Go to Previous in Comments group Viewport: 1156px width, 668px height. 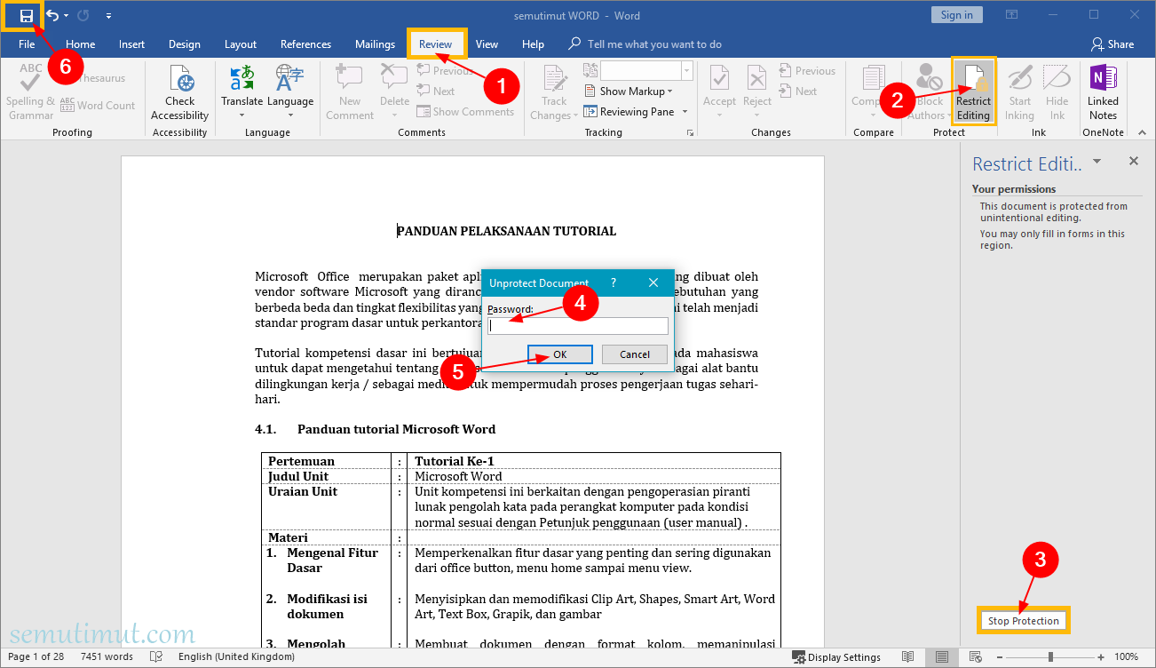pos(444,71)
